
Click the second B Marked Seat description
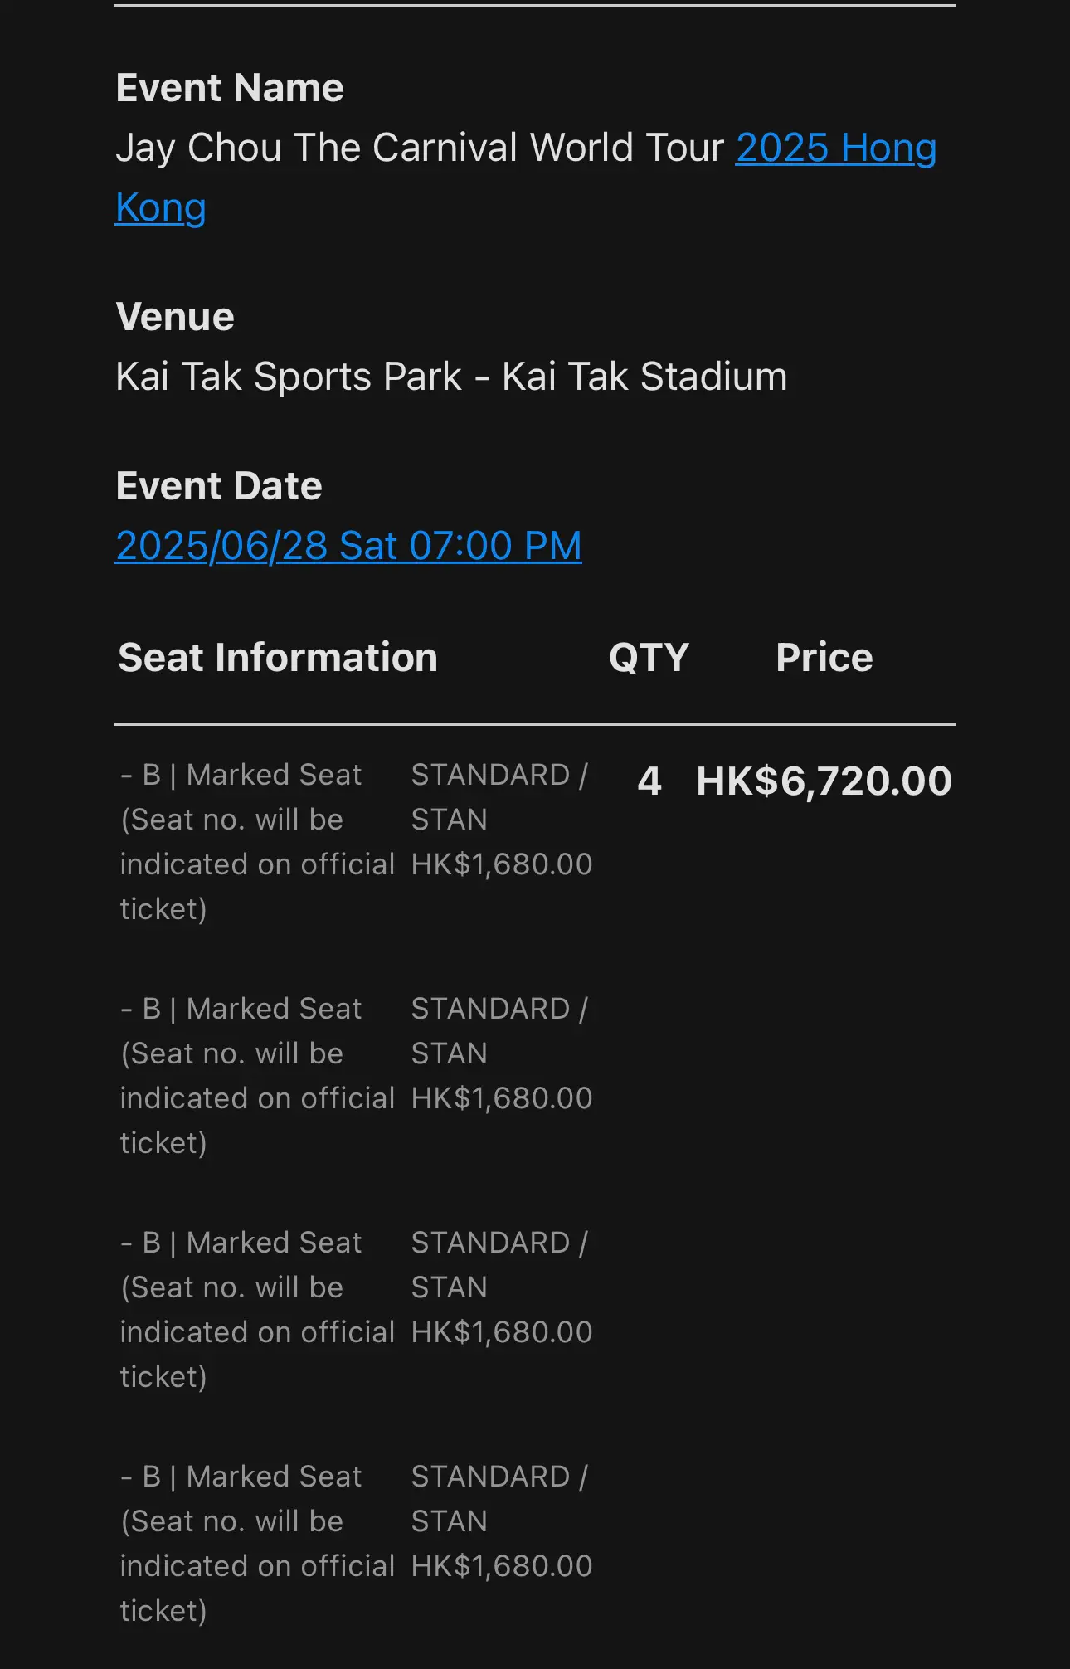click(x=257, y=1076)
